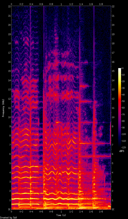The image size is (128, 219).
Task: Click the "5" kHz label on the left frequency axis
Action: [9, 163]
